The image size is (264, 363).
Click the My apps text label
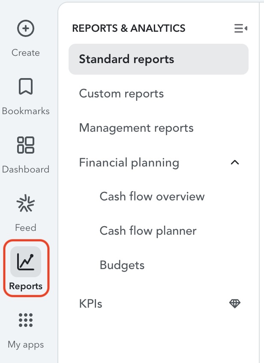pos(26,344)
